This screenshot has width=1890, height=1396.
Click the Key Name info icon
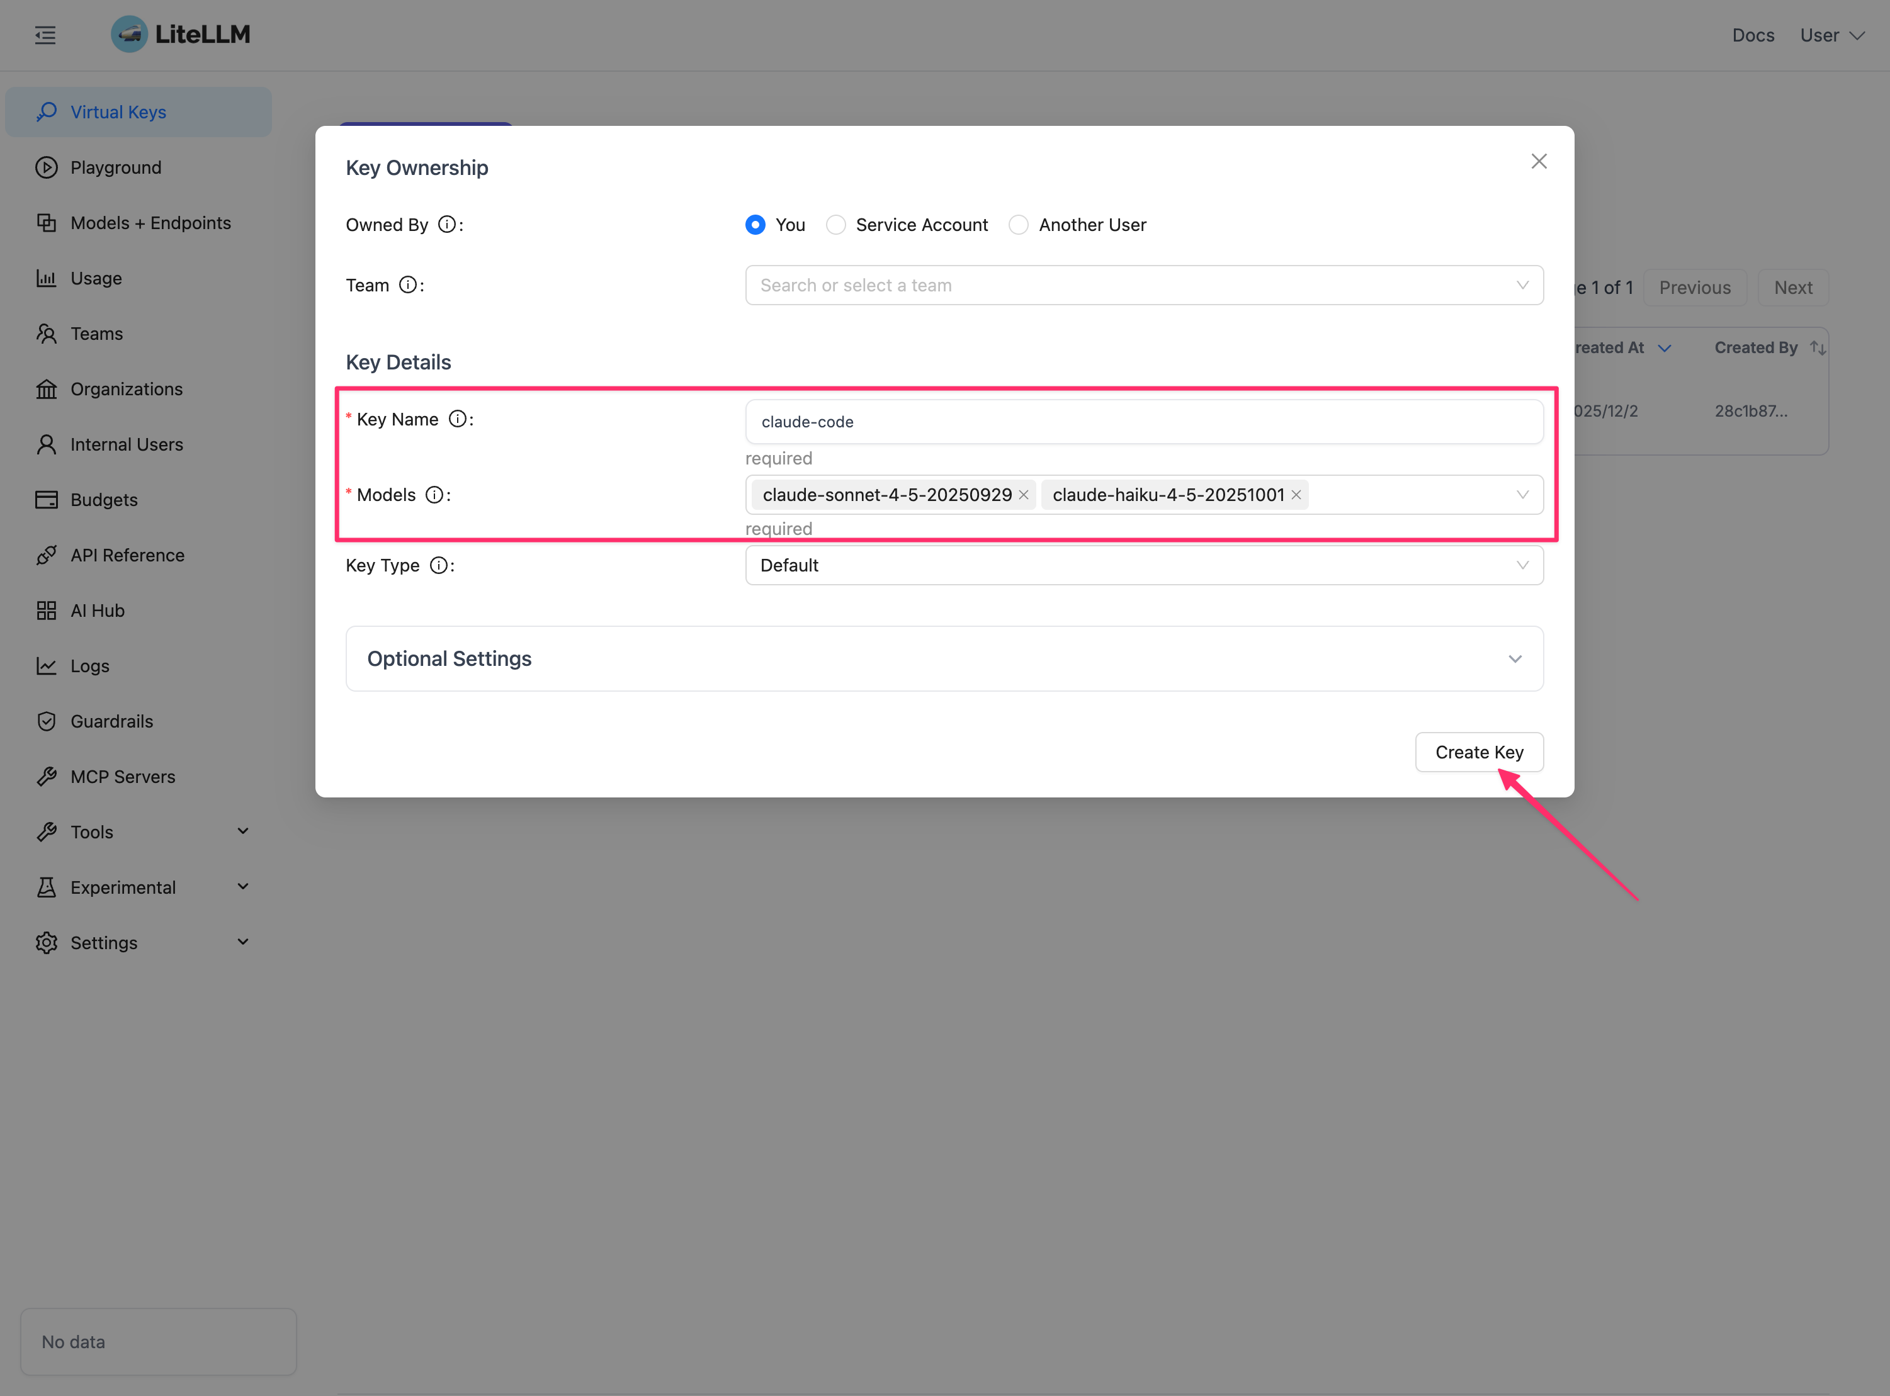[457, 419]
